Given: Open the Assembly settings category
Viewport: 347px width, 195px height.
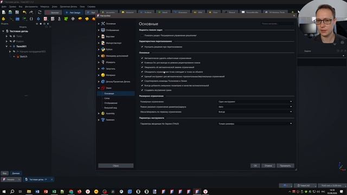Looking at the screenshot, I should click(x=110, y=113).
